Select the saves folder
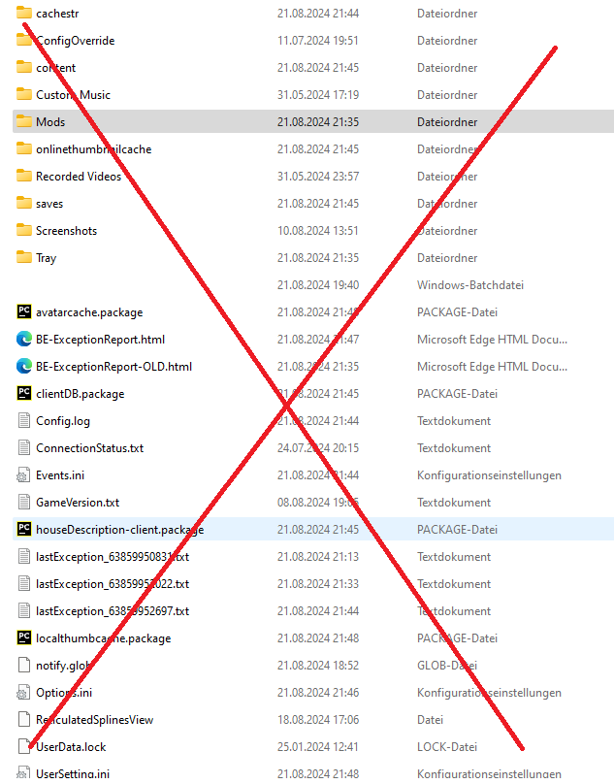This screenshot has height=784, width=614. point(49,204)
